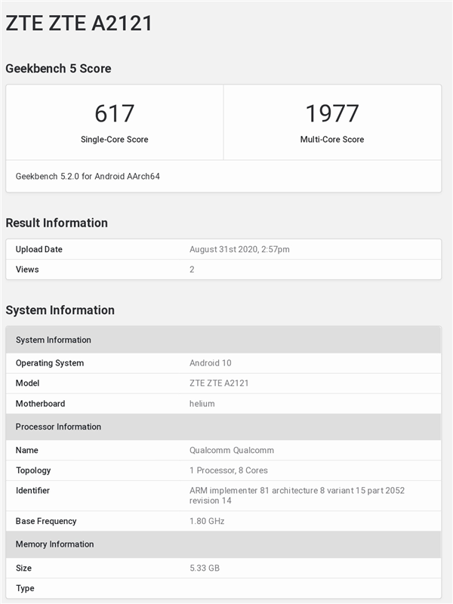Click the Model value ZTE ZTE A2121

coord(219,384)
